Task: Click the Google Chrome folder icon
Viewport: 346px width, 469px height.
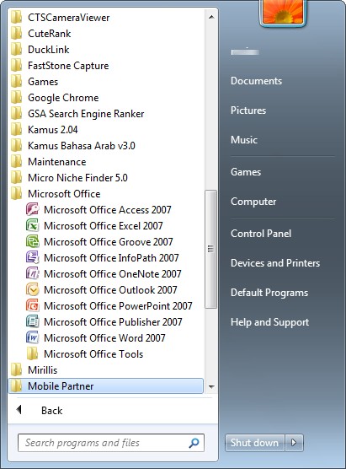Action: (16, 98)
